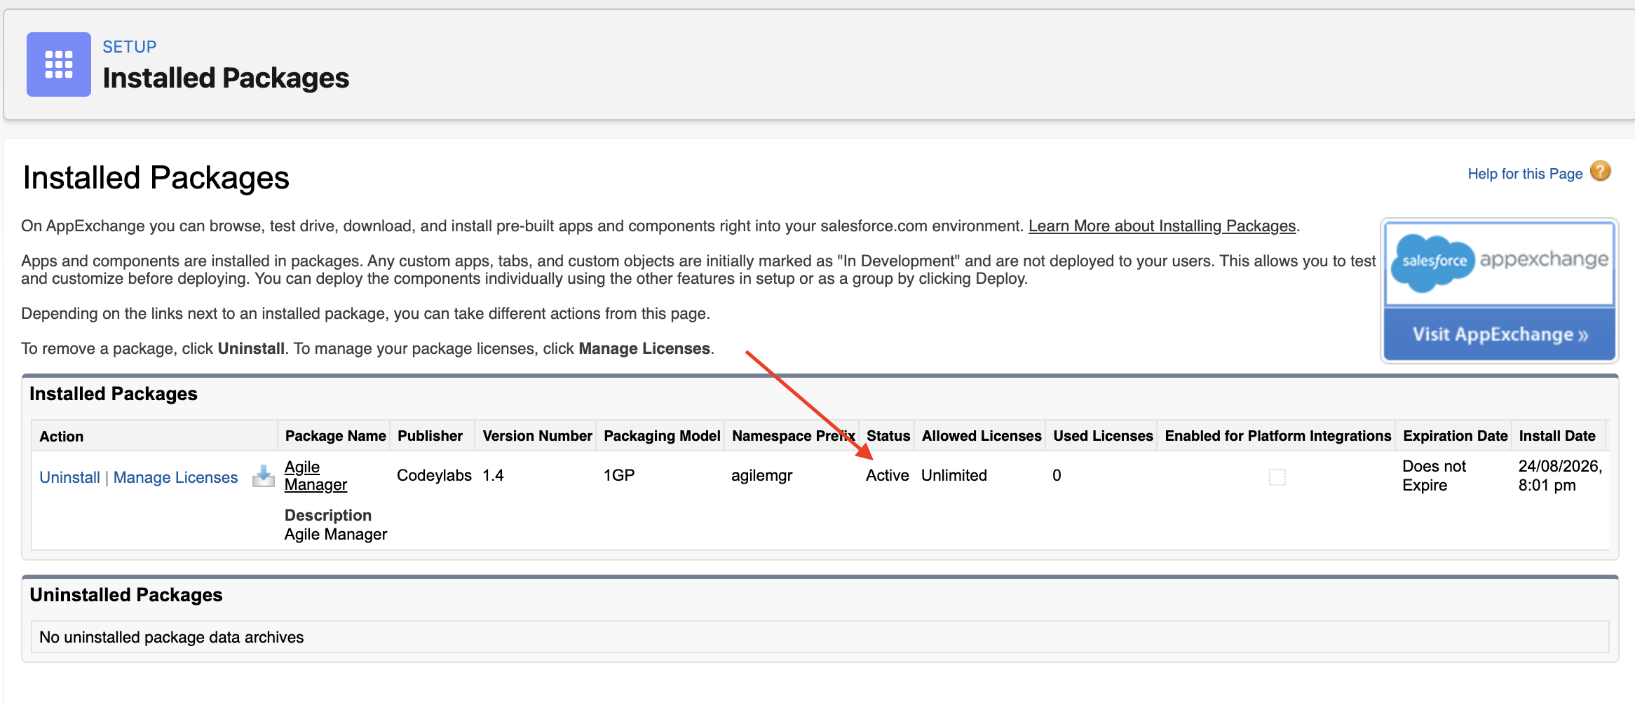Click the Allowed Licenses column header
The width and height of the screenshot is (1635, 705).
(x=982, y=436)
